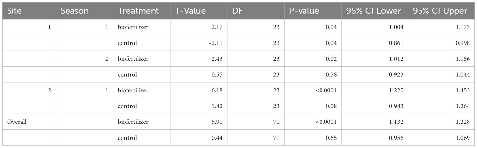
Task: Click the CI Lower cell 0.861
Action: point(397,43)
